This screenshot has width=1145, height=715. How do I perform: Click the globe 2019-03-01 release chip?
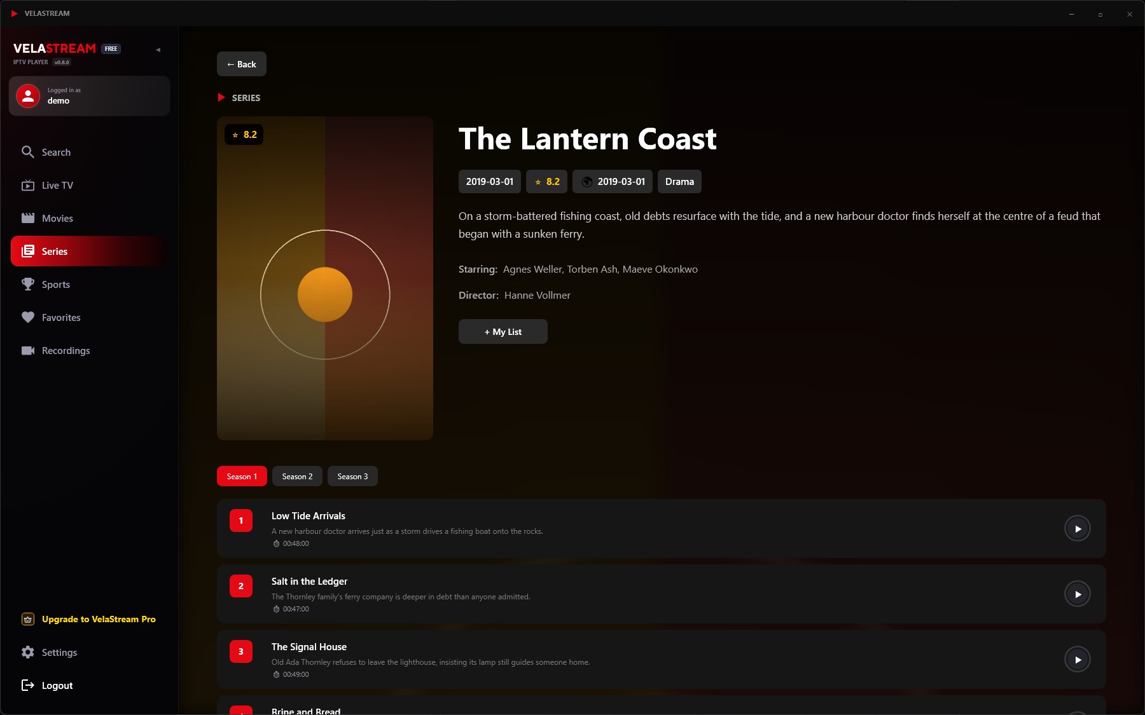coord(613,182)
